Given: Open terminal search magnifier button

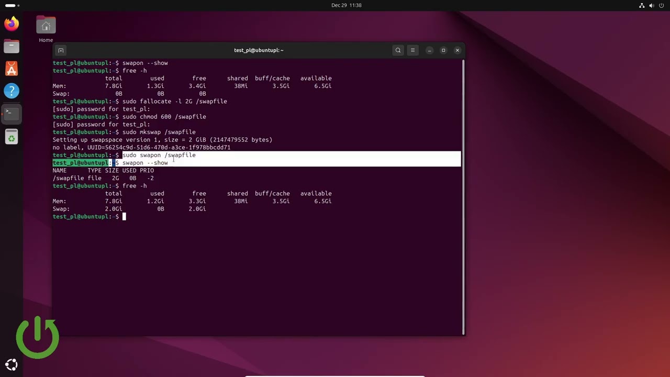Looking at the screenshot, I should pos(398,50).
